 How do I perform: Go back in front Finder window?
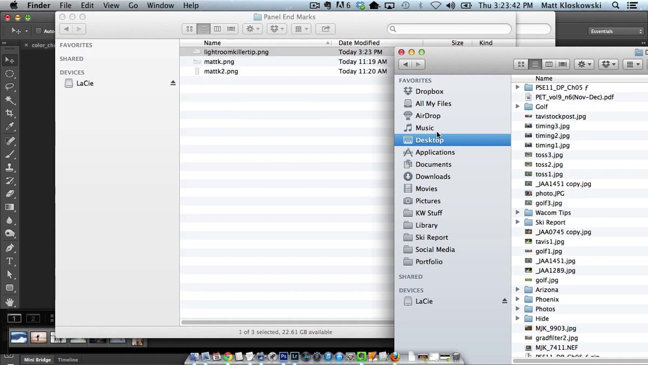[x=406, y=64]
